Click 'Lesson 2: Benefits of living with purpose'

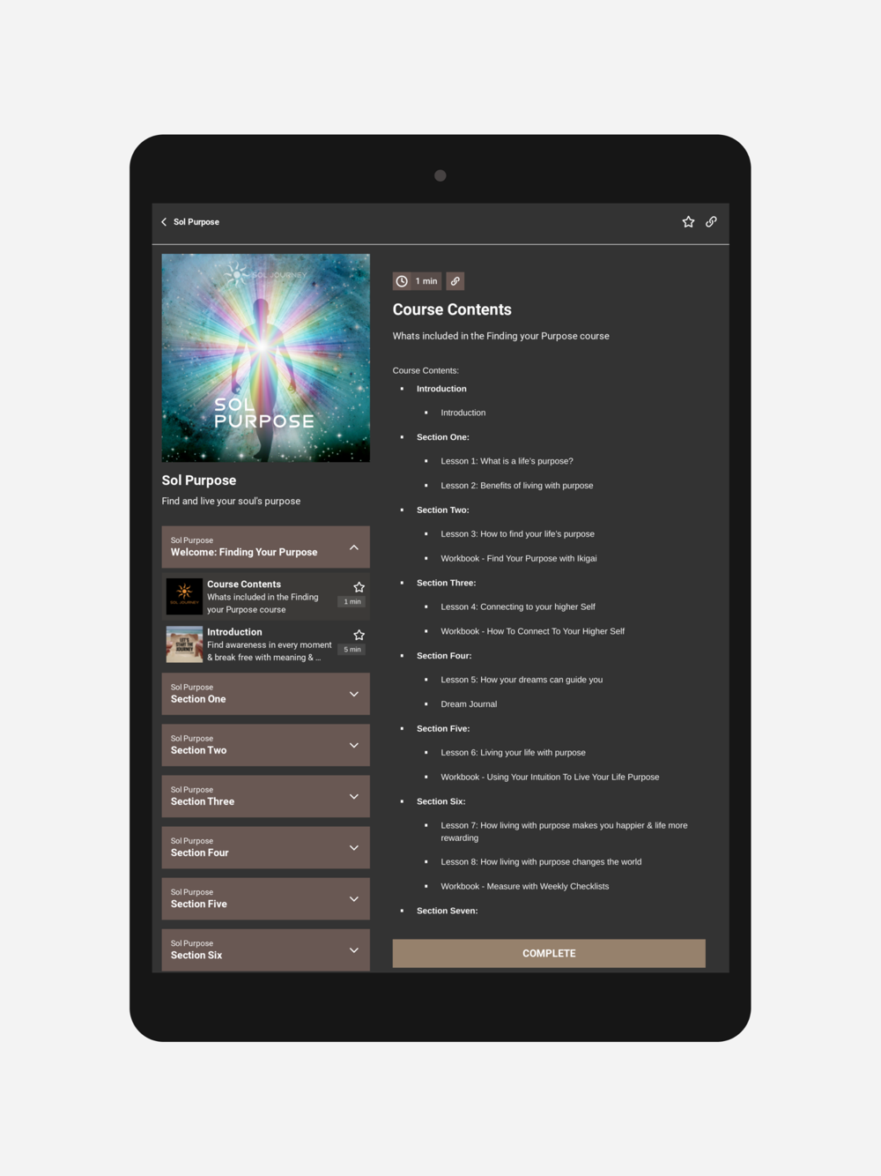[x=517, y=486]
